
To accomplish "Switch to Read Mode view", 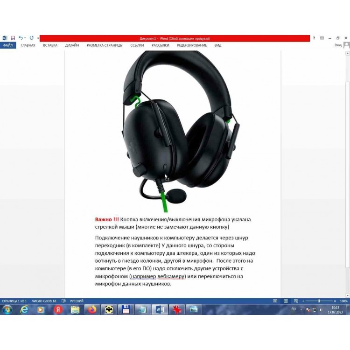I will 275,301.
